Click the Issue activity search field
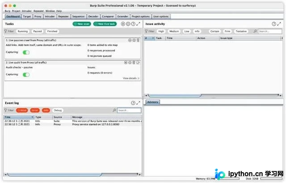 [x=270, y=31]
